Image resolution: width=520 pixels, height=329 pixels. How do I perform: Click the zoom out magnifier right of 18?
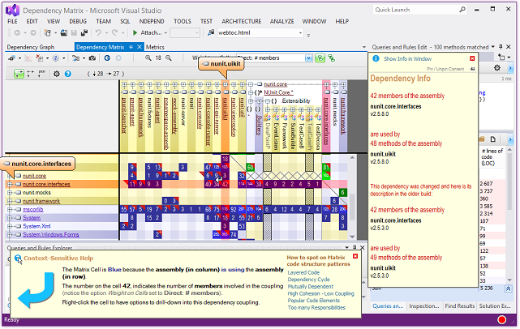pos(169,58)
